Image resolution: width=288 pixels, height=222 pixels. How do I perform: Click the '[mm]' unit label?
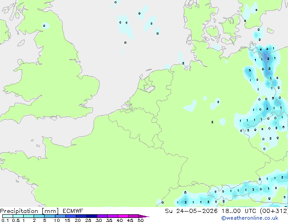(50, 211)
